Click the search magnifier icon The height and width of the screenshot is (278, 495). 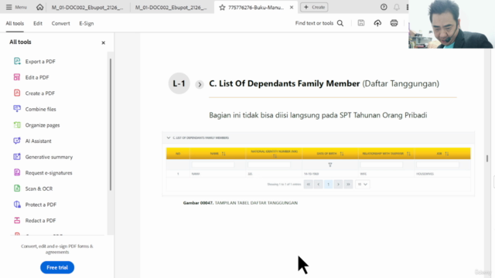[340, 23]
